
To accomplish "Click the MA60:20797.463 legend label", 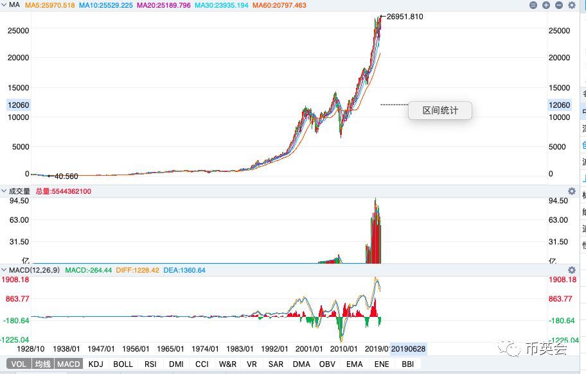I will [x=279, y=5].
